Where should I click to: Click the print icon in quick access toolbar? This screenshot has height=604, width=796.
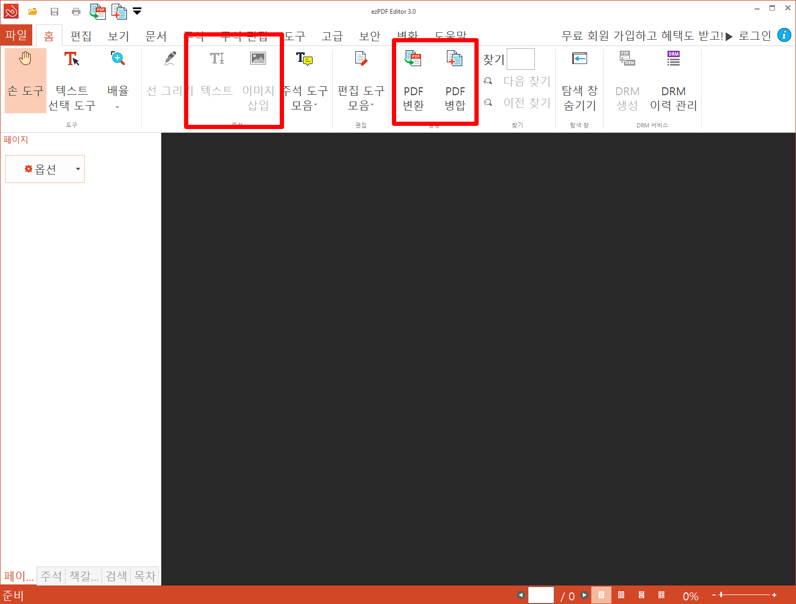tap(76, 11)
